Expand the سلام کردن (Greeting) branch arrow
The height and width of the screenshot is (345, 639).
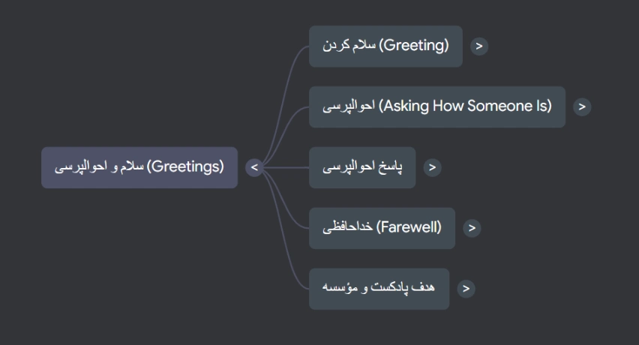click(x=479, y=46)
